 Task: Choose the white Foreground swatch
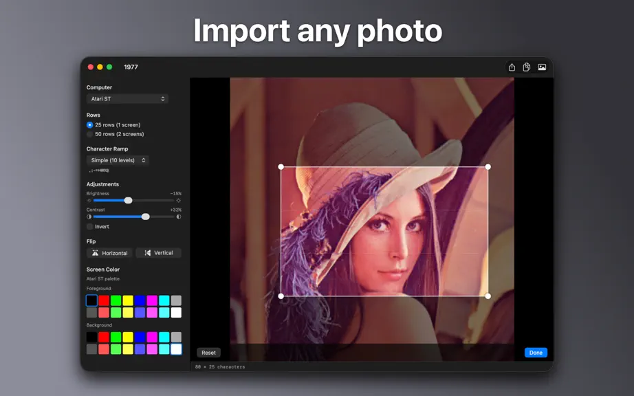coord(176,312)
